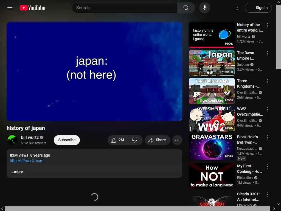This screenshot has width=281, height=211.
Task: Open more actions ellipsis under video
Action: pyautogui.click(x=177, y=140)
